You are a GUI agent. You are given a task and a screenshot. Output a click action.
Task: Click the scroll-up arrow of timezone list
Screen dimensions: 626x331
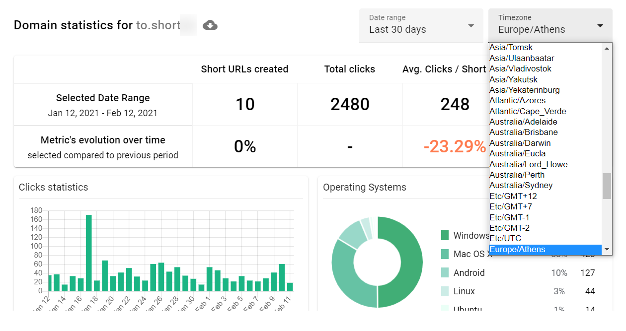pyautogui.click(x=607, y=48)
